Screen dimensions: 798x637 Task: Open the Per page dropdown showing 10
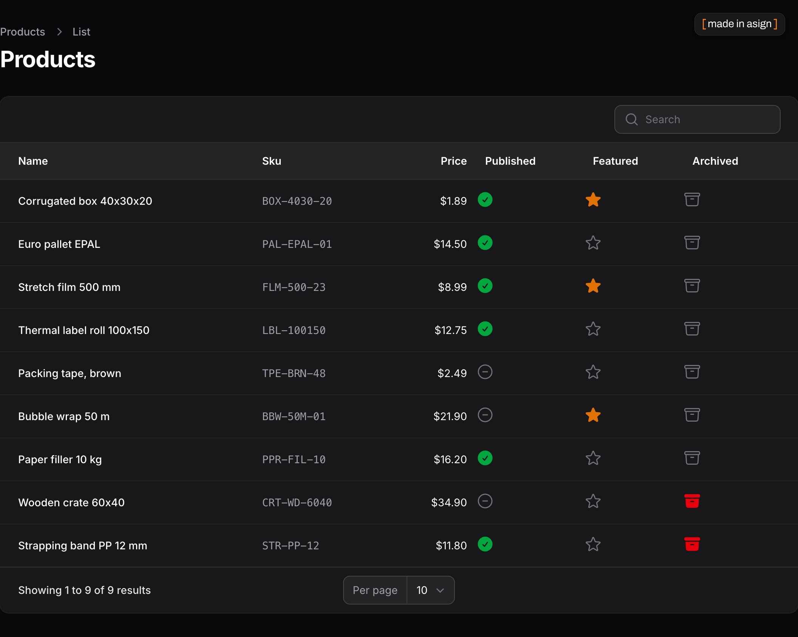[x=430, y=590]
